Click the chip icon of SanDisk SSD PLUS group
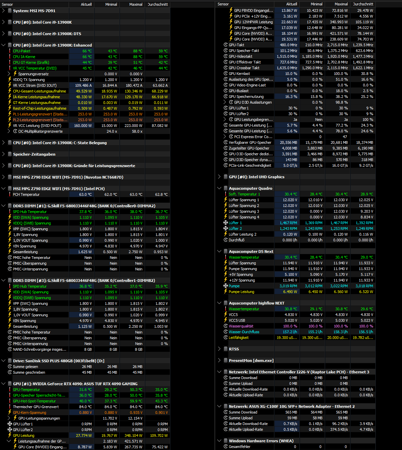 (x=9, y=361)
